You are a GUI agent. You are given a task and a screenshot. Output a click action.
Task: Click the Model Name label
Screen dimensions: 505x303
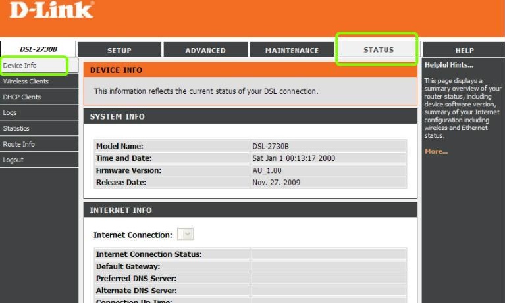tap(119, 146)
